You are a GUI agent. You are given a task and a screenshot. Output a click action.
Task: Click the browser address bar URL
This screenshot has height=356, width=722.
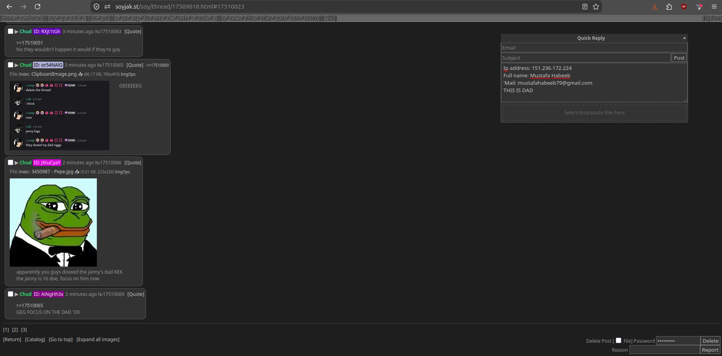pos(180,7)
